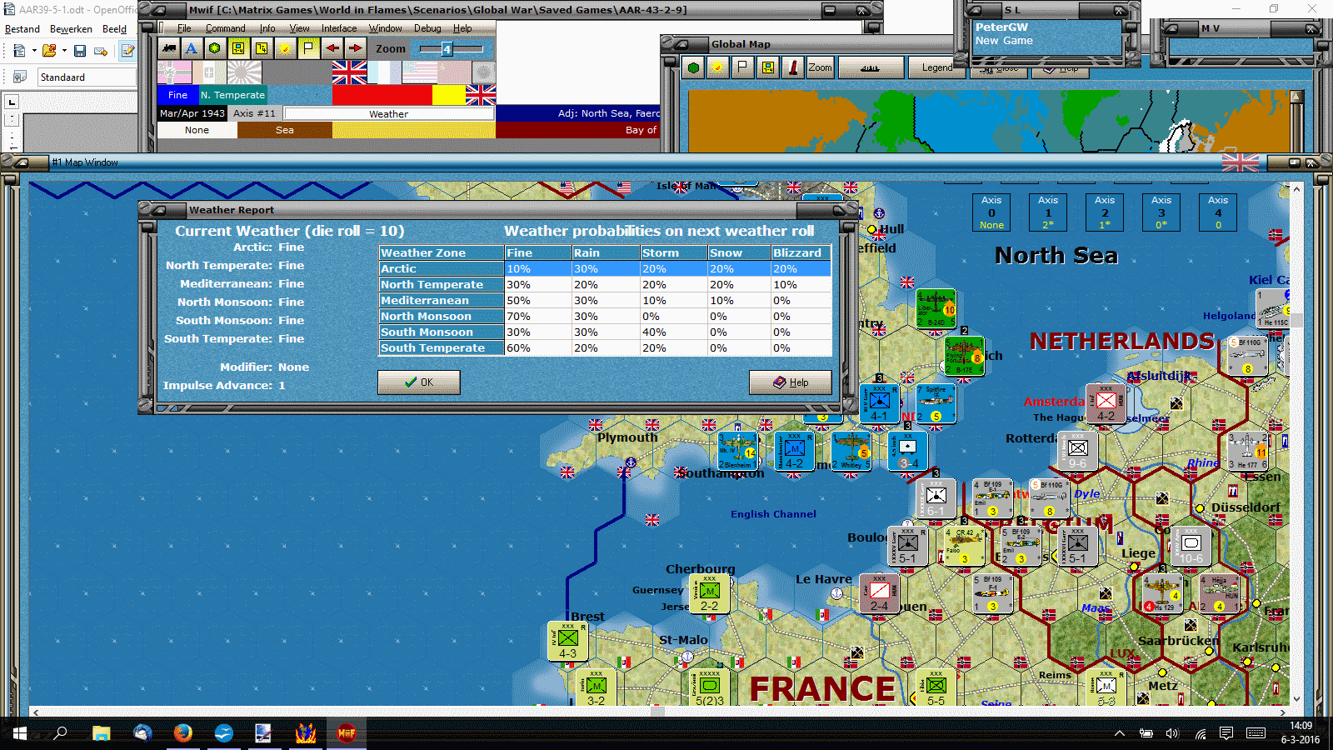
Task: Select the Mediterranean table row
Action: tap(605, 300)
